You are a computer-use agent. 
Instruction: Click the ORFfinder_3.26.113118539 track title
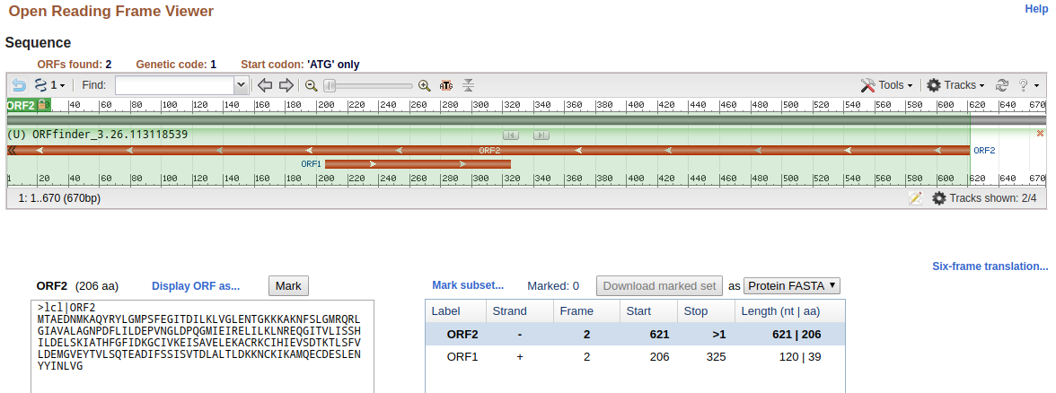point(97,135)
